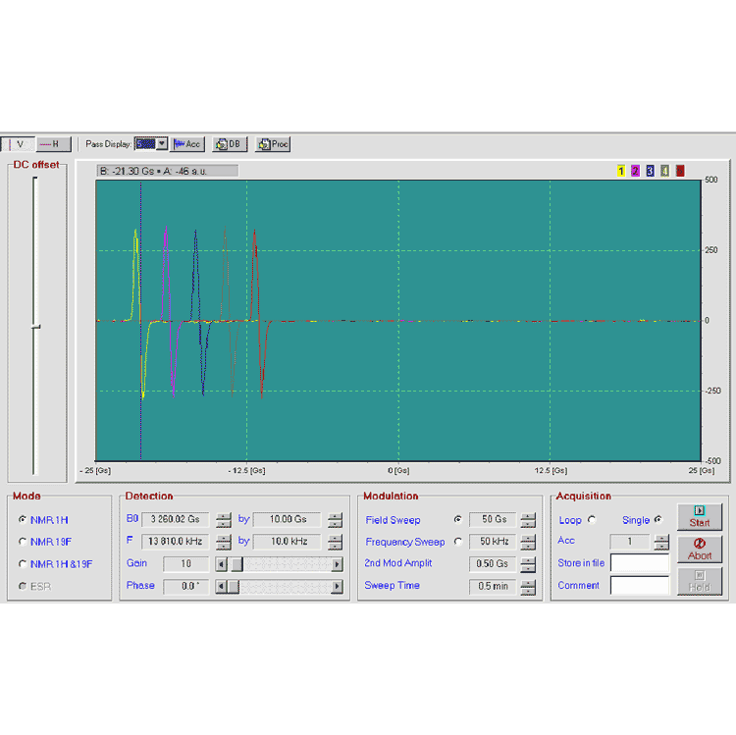Click the Acc count value field
The width and height of the screenshot is (736, 735).
point(630,542)
